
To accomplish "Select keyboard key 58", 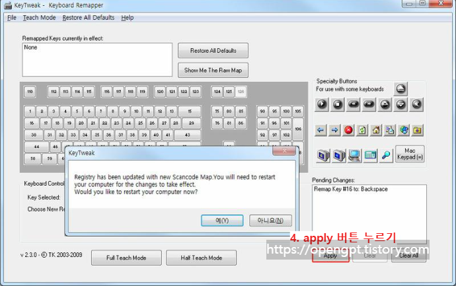I will coord(33,159).
